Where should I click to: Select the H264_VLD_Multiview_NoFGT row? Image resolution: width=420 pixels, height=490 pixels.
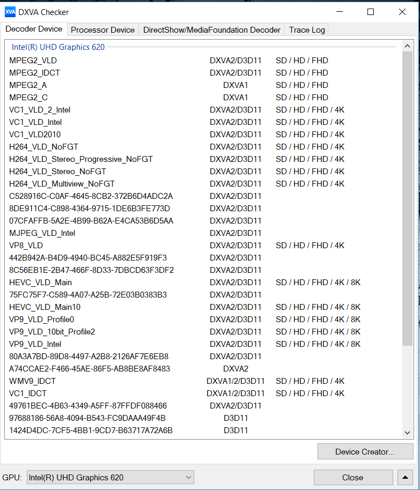203,184
